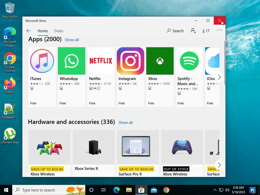This screenshot has height=195, width=260.
Task: Open the Netflix app tile
Action: [101, 77]
